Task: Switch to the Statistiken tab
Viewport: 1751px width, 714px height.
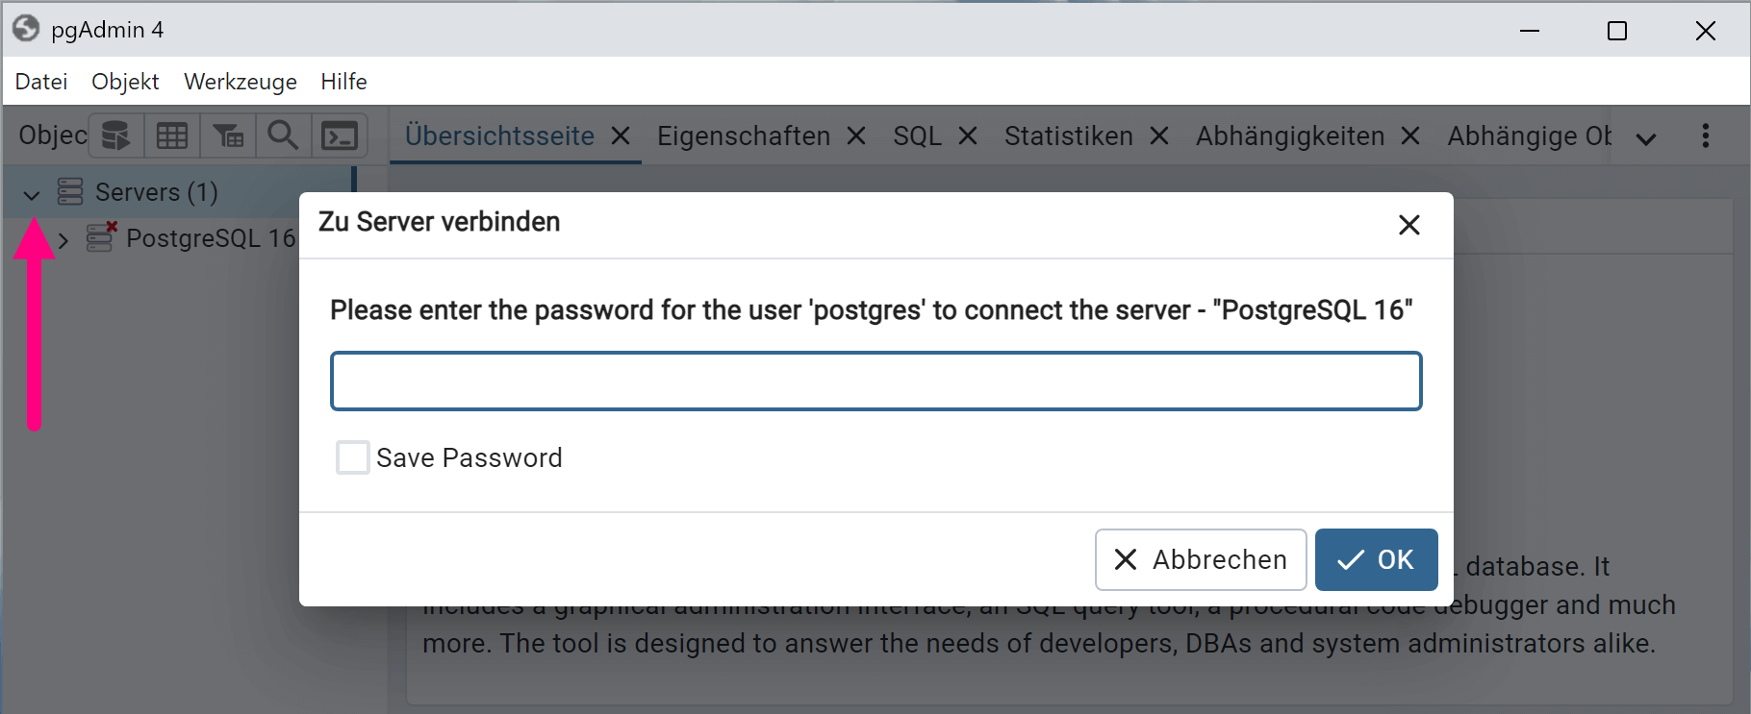Action: point(1068,136)
